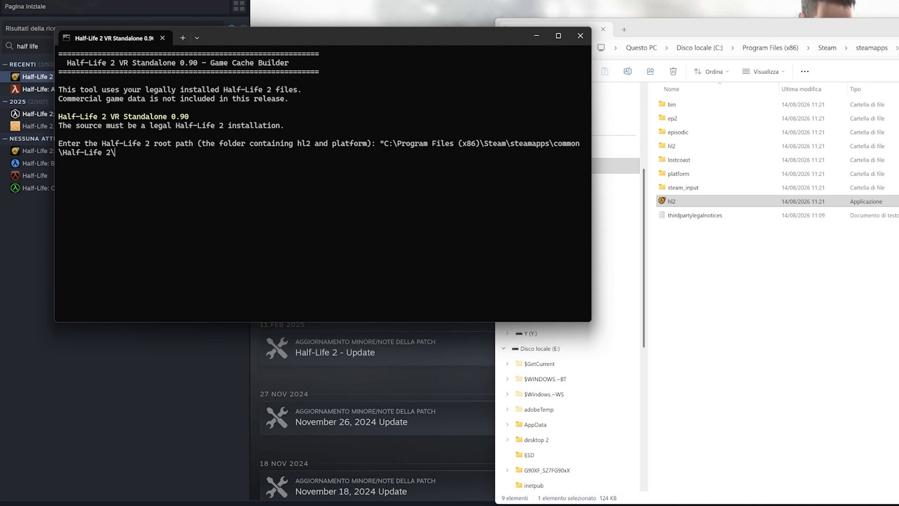Screen dimensions: 899x506
Task: Sort files by the Nome column header
Action: click(671, 89)
